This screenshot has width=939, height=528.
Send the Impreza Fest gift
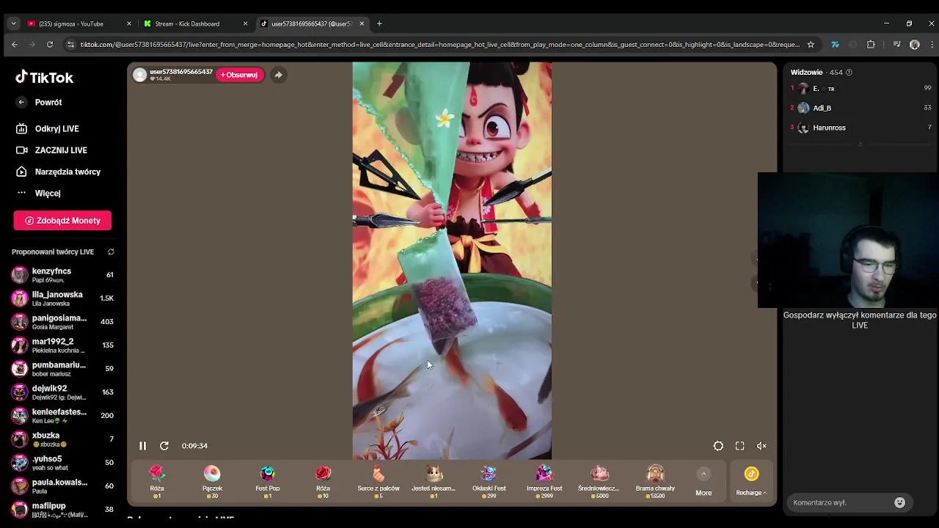[x=544, y=482]
